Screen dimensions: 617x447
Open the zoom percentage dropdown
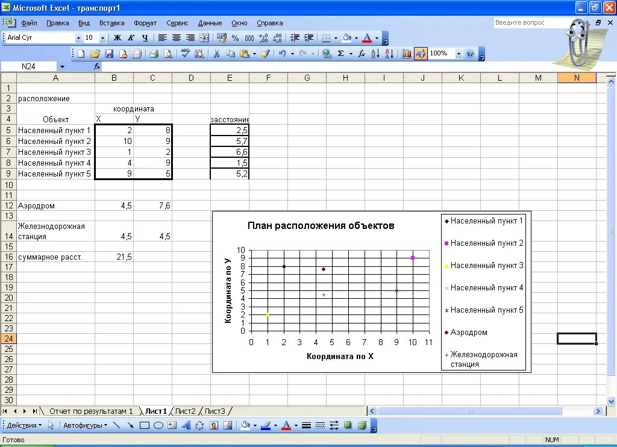pyautogui.click(x=459, y=54)
